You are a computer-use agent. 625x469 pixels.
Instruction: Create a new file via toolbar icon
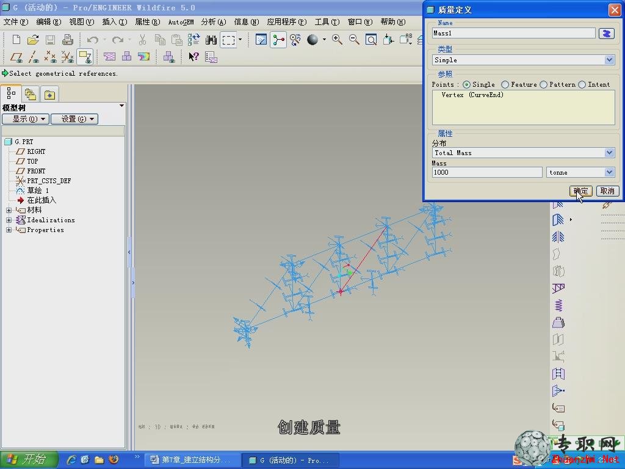(x=16, y=40)
